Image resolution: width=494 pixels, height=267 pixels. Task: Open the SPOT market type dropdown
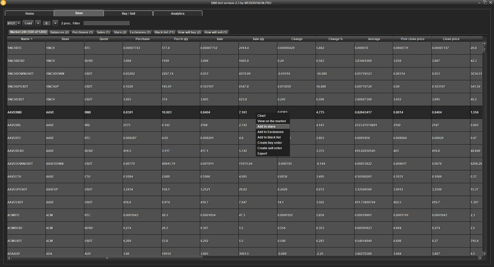click(14, 23)
